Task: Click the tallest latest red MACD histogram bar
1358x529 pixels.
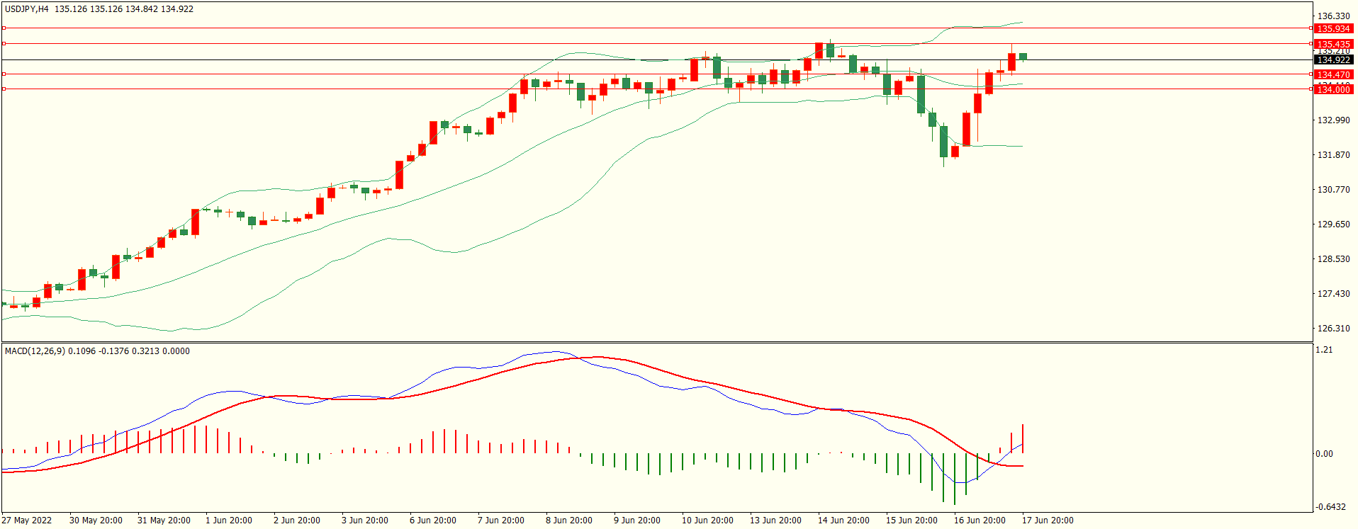Action: click(x=1023, y=439)
